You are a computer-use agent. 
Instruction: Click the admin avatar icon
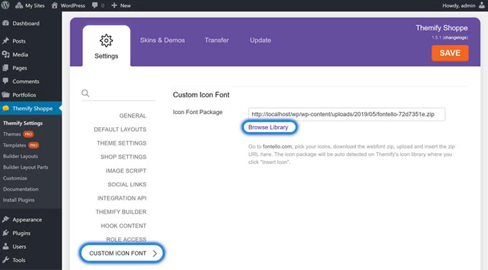[x=481, y=5]
